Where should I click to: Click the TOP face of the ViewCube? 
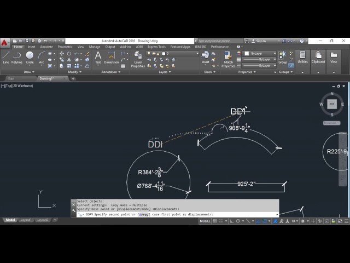[x=332, y=104]
